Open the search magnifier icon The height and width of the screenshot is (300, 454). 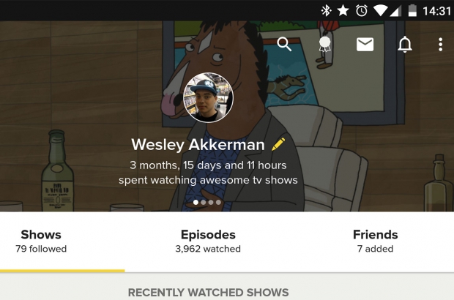[x=284, y=44]
